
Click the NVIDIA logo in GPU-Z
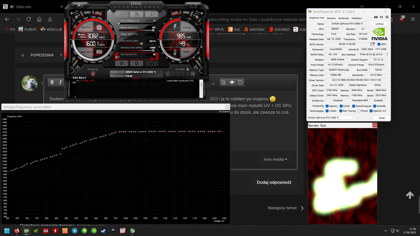click(x=380, y=34)
